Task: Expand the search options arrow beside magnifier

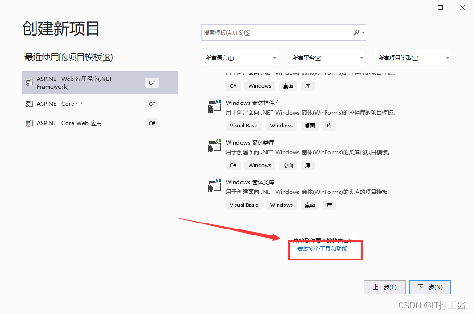Action: coord(363,33)
